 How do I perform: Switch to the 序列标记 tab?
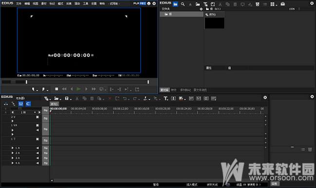point(185,90)
